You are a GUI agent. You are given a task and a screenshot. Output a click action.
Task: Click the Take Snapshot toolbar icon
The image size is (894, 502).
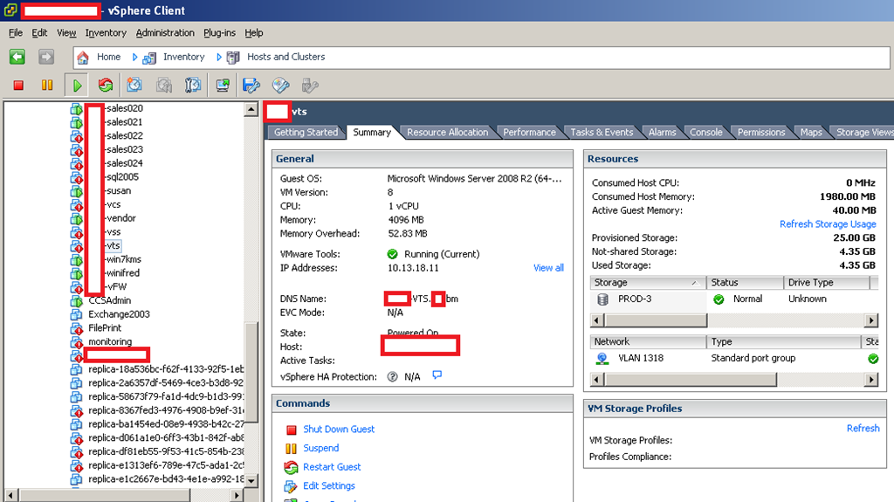tap(134, 85)
